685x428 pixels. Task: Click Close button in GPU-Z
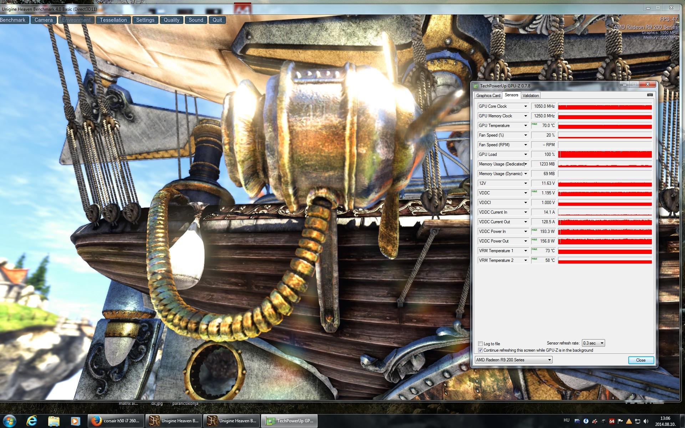point(641,360)
